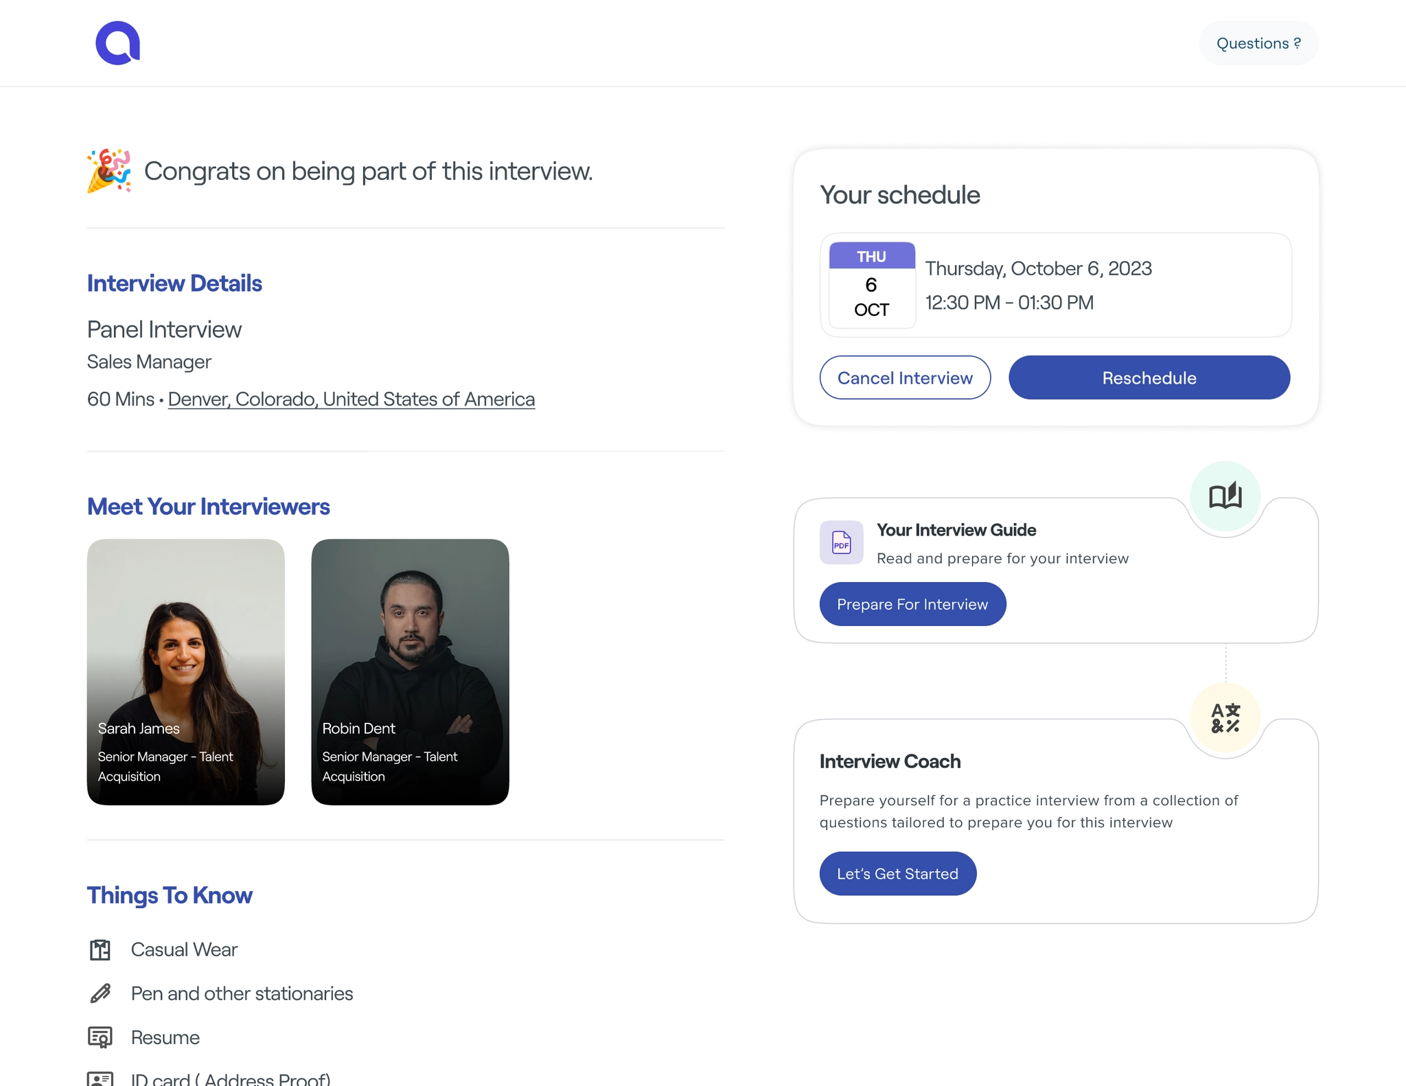1406x1086 pixels.
Task: Click Prepare For Interview button
Action: pyautogui.click(x=912, y=604)
